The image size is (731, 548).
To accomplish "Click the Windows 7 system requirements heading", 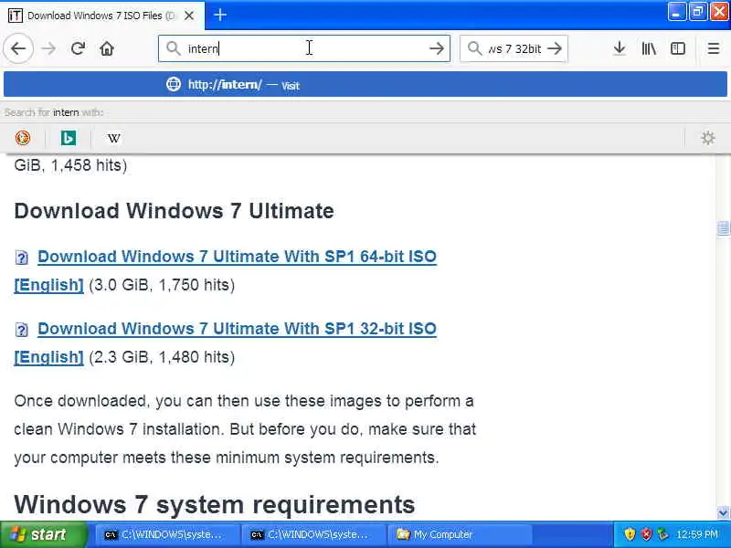I will [215, 505].
